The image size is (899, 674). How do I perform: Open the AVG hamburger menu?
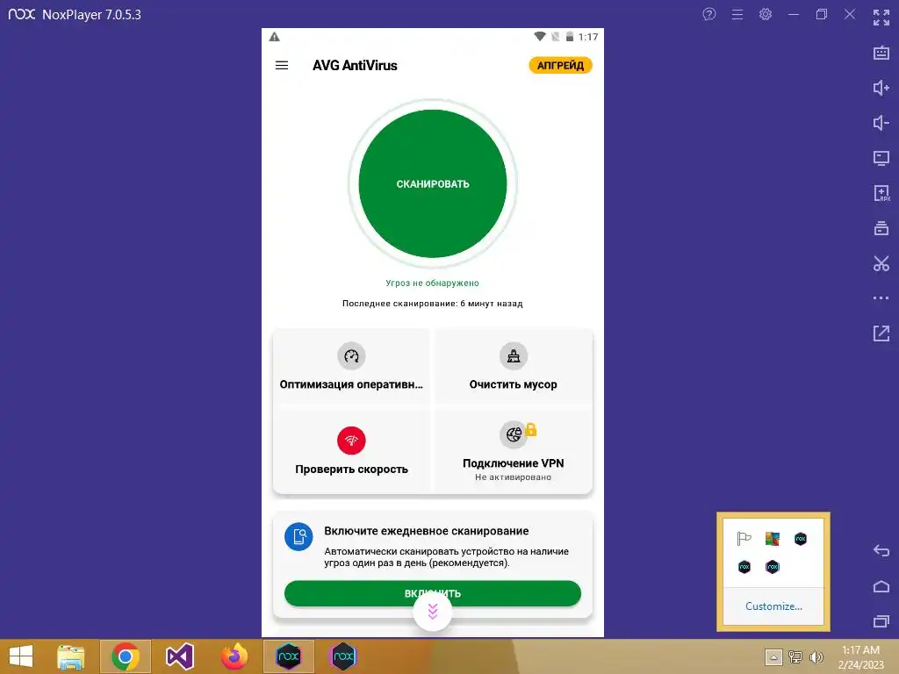point(282,65)
